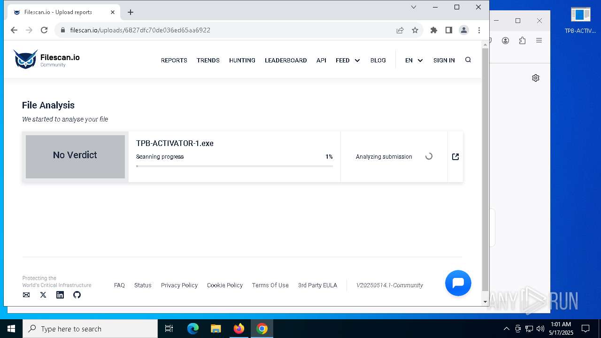
Task: Open the search magnifier in site header
Action: click(x=468, y=60)
